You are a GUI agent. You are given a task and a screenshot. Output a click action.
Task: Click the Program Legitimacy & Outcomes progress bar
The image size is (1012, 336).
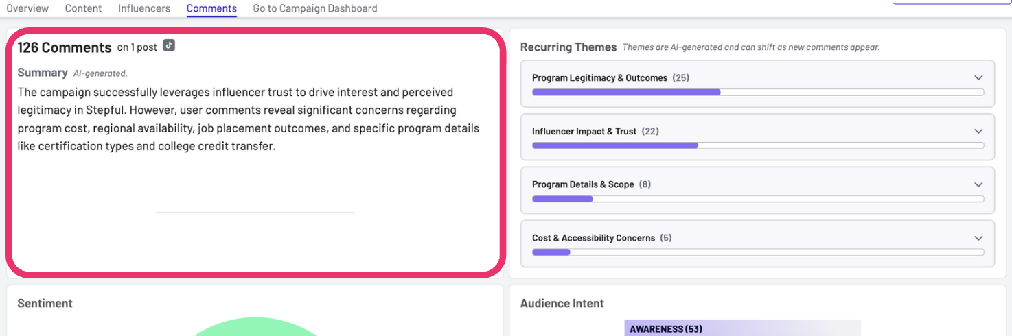(x=758, y=92)
